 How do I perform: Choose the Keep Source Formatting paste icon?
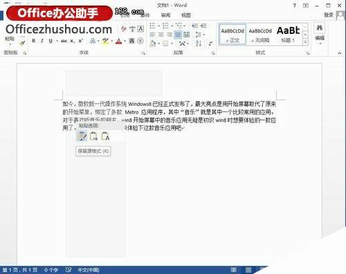tap(82, 136)
